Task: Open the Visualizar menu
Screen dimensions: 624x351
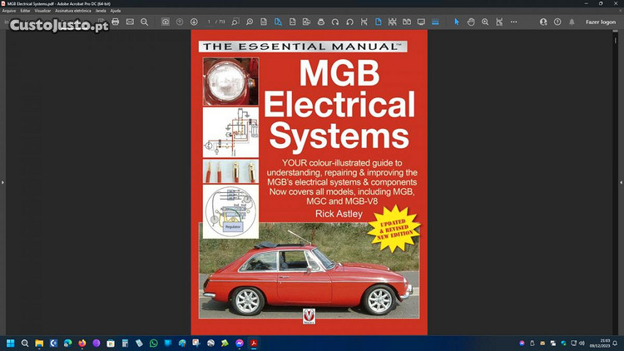Action: [42, 11]
